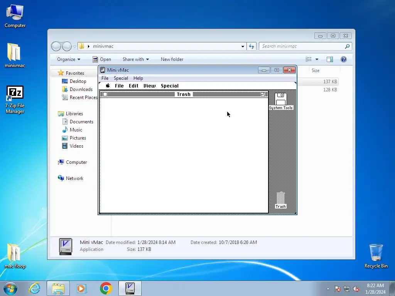Click the taskbar clock showing 8:22 AM
The width and height of the screenshot is (395, 296).
coord(375,288)
